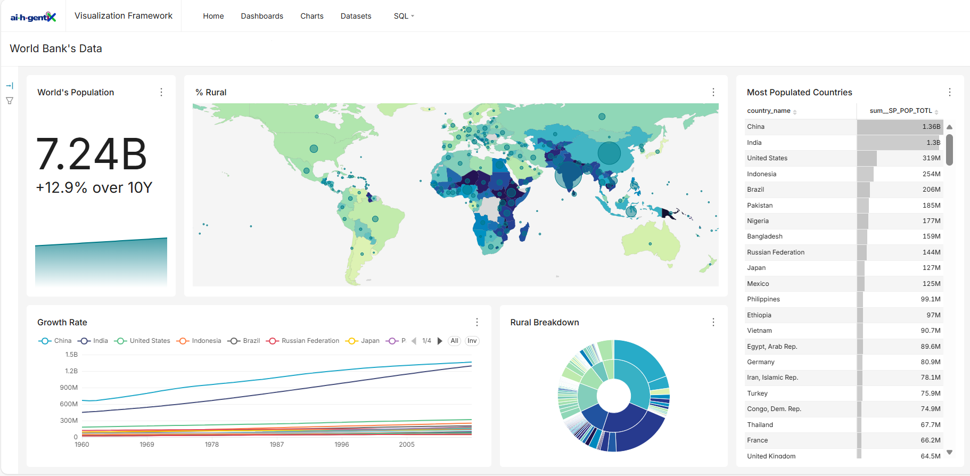
Task: Click the table vertical scrollbar thumb
Action: pyautogui.click(x=949, y=150)
